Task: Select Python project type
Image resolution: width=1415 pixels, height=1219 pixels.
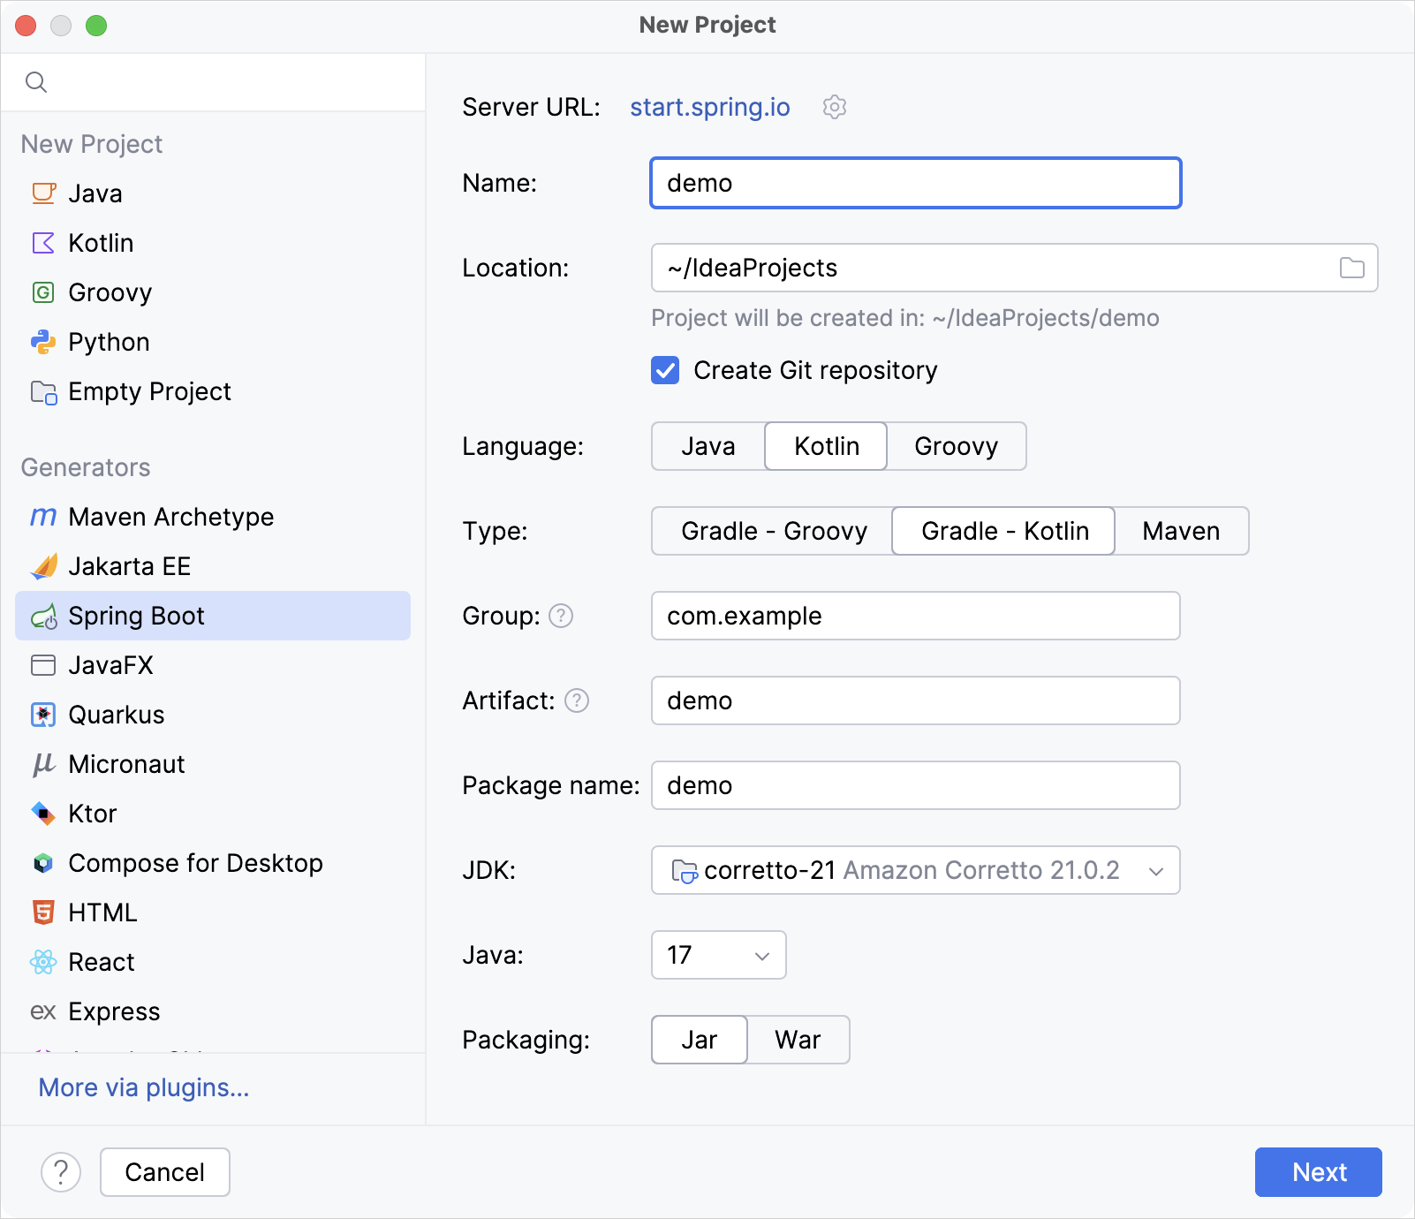Action: (x=213, y=342)
